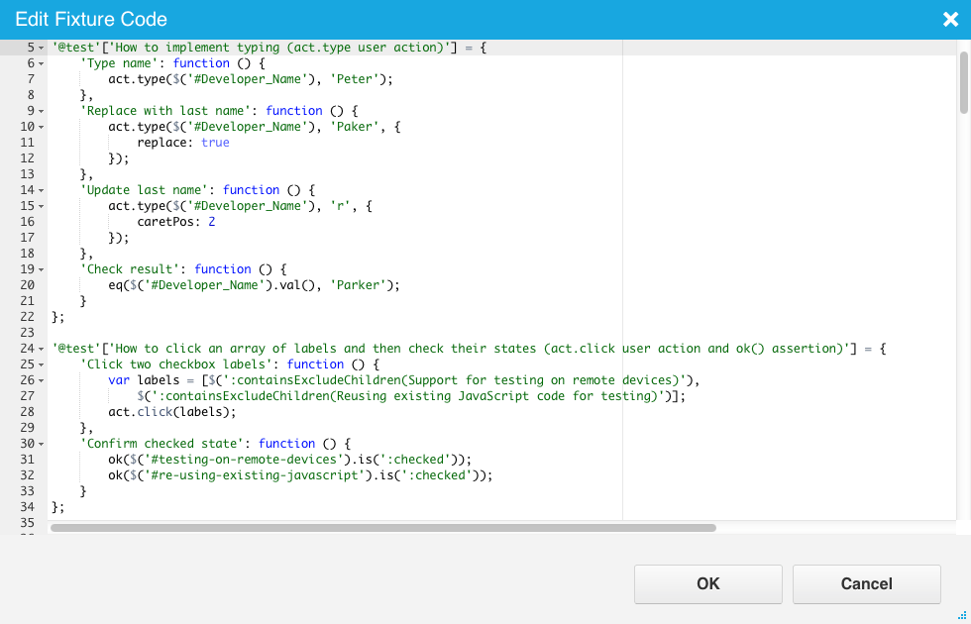Place cursor on 'Peter' string in line 7

(355, 79)
